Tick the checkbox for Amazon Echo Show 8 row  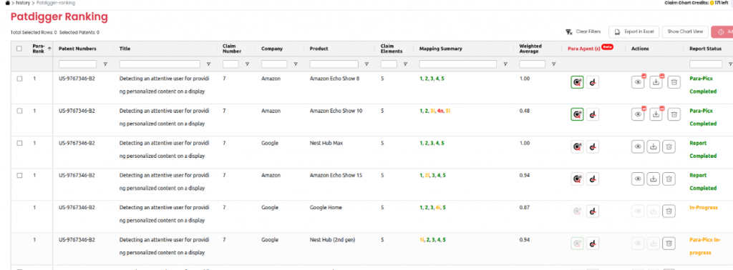tap(19, 79)
